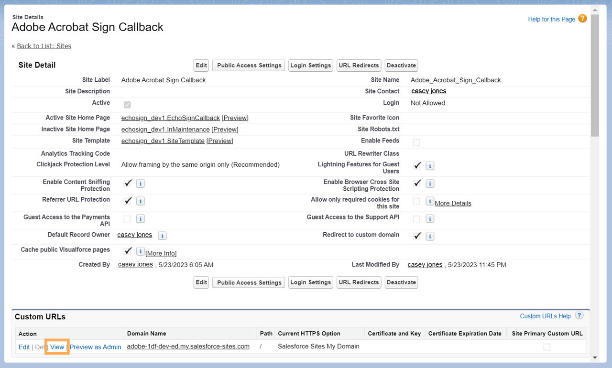The width and height of the screenshot is (612, 368).
Task: Toggle Redirect to custom domain checkmark
Action: coord(417,236)
